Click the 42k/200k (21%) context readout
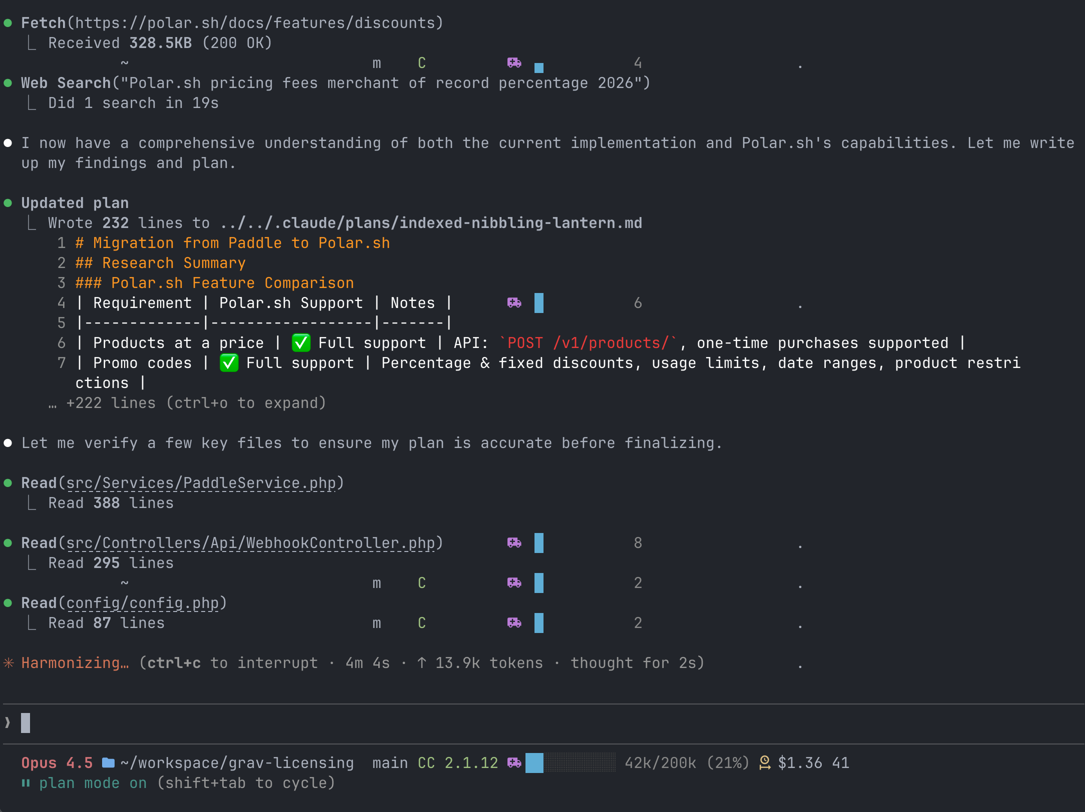1085x812 pixels. [687, 763]
